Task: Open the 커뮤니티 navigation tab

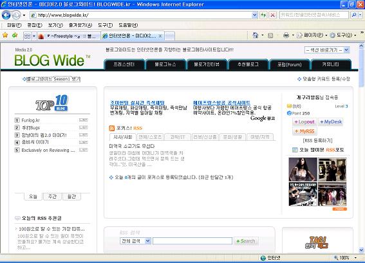Action: tap(330, 64)
